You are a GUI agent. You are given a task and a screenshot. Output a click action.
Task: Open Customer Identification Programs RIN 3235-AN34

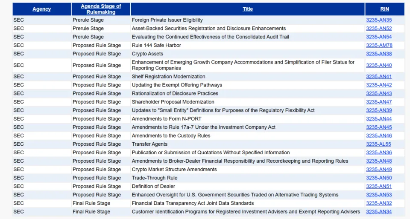pos(379,212)
